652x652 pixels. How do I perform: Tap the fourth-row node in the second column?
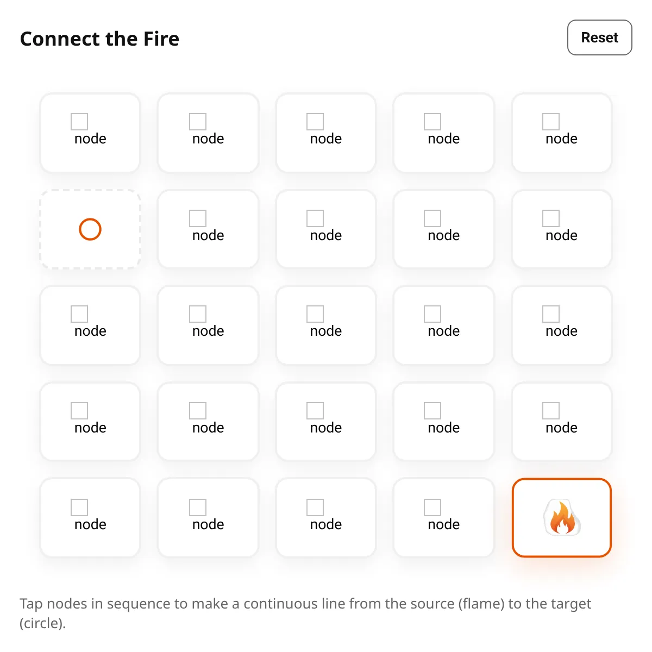[208, 421]
